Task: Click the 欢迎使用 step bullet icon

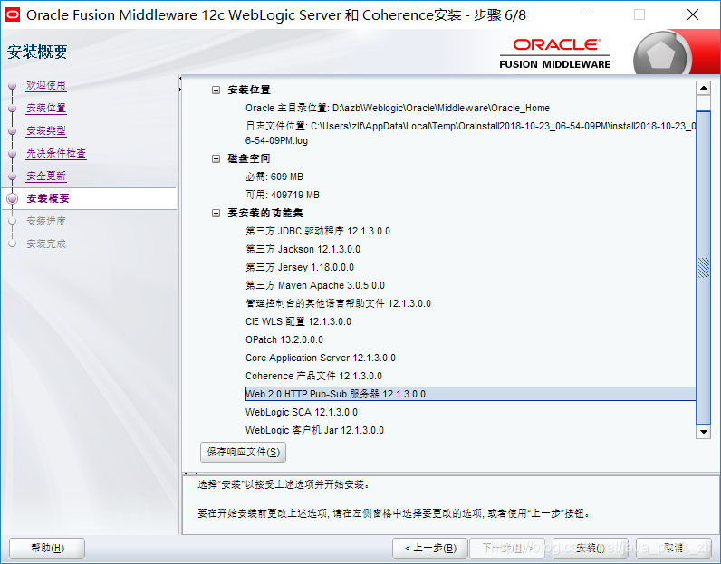Action: (13, 85)
